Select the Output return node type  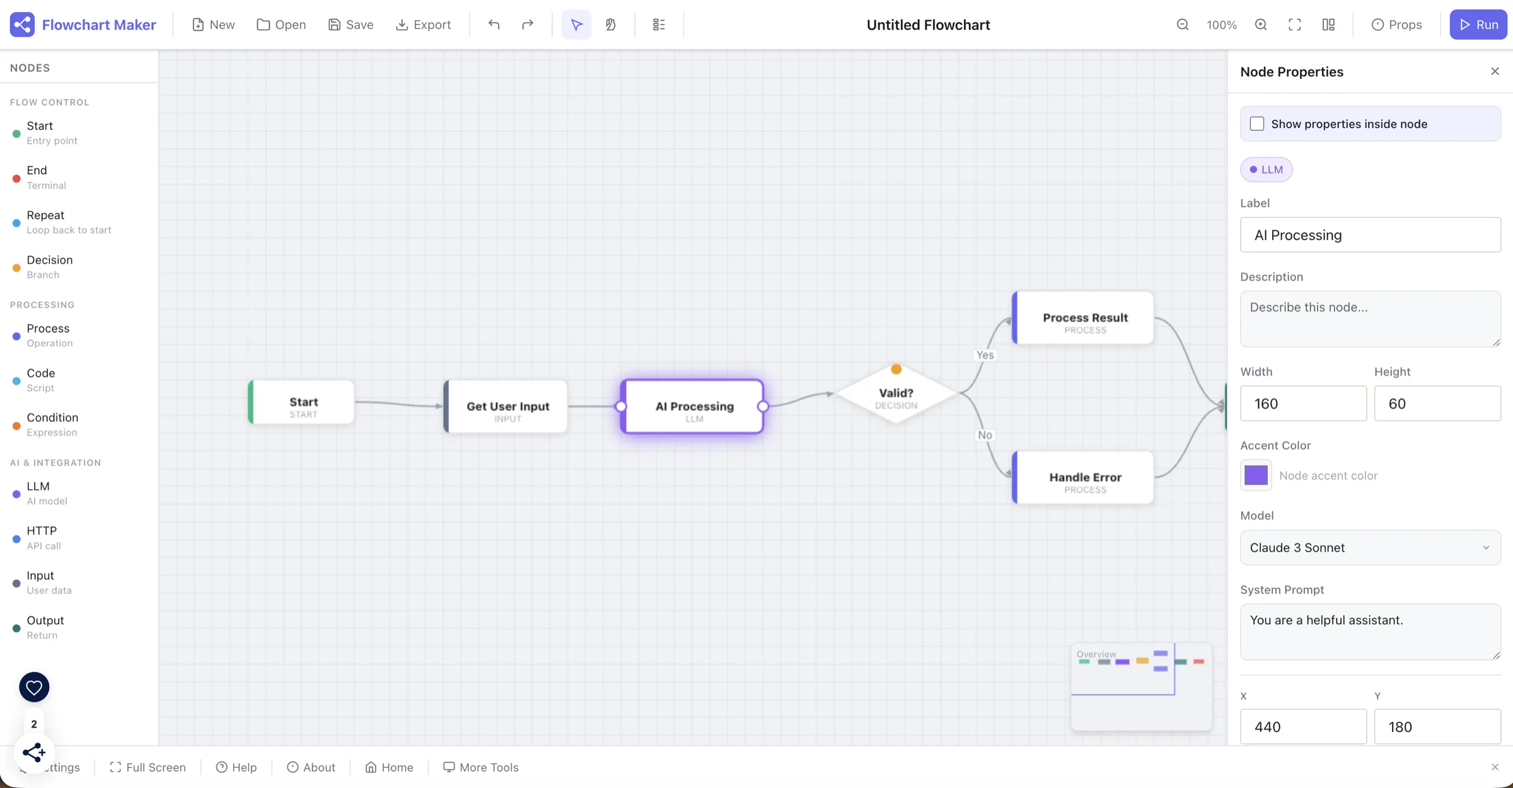(x=79, y=628)
